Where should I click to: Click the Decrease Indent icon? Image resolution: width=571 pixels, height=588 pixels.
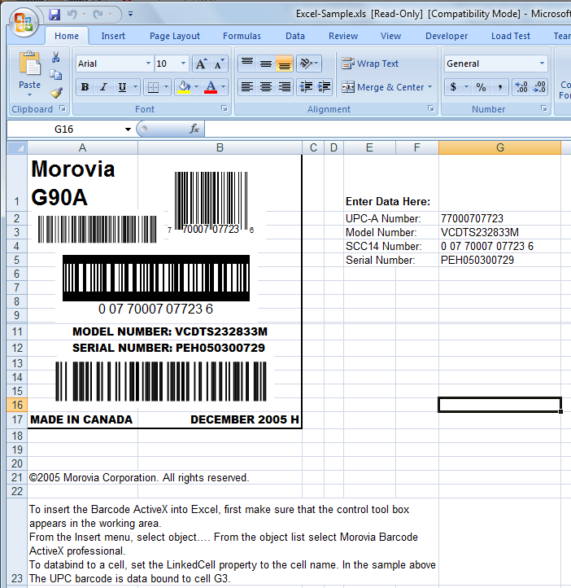(306, 87)
